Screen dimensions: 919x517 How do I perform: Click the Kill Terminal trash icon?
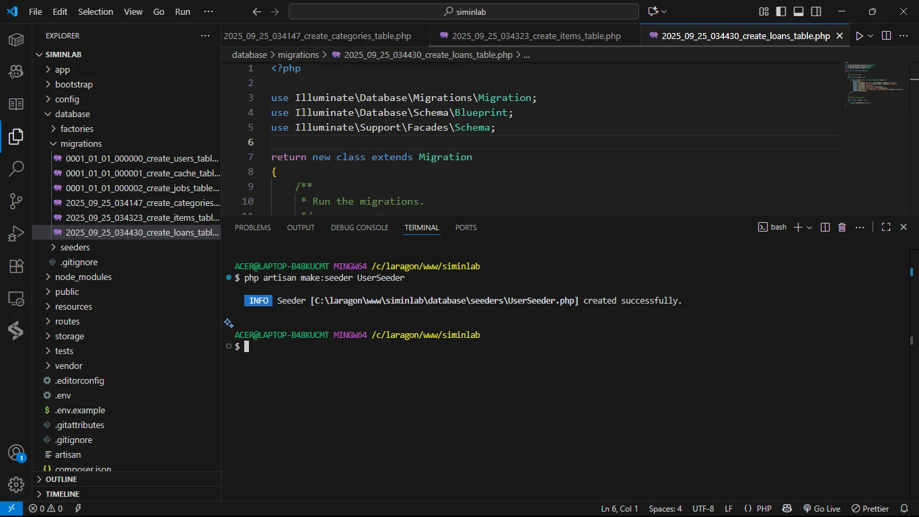tap(842, 228)
